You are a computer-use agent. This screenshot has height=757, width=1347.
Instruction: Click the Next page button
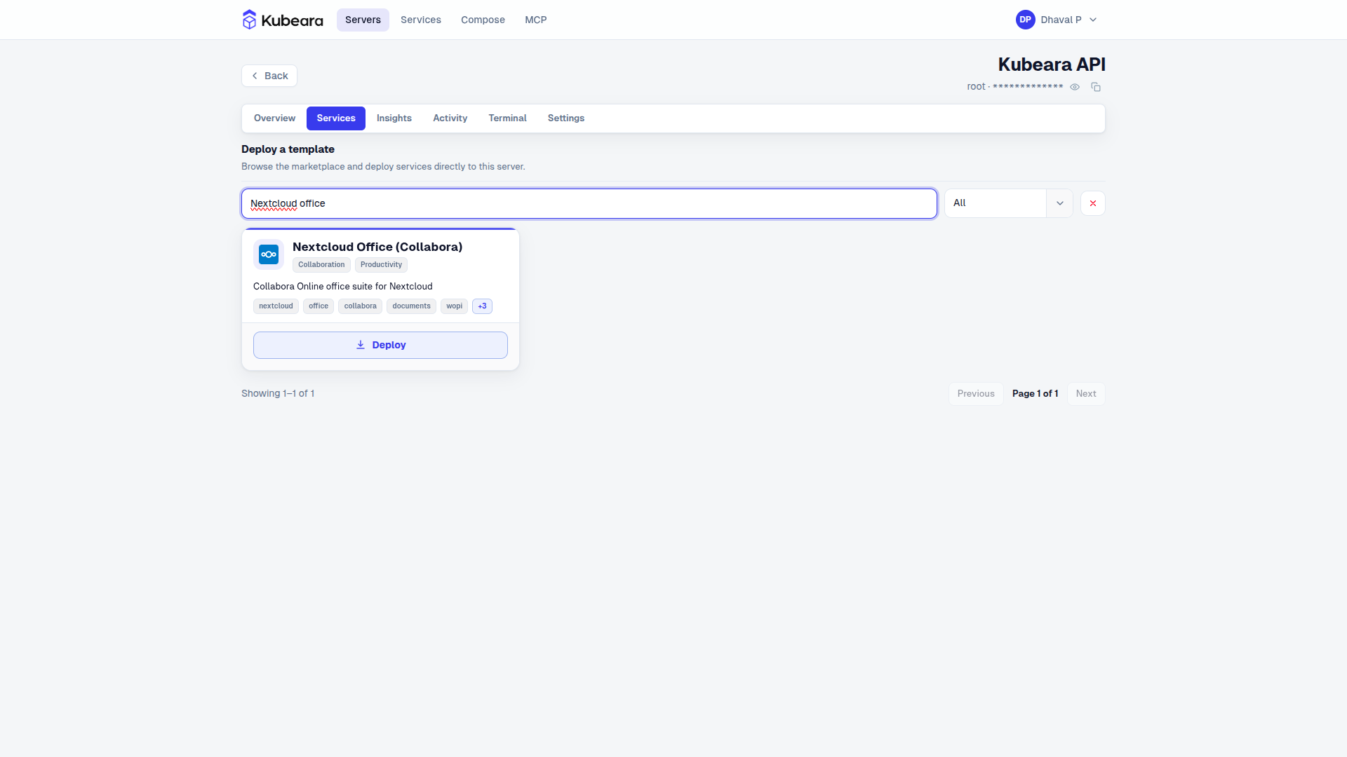[x=1086, y=393]
